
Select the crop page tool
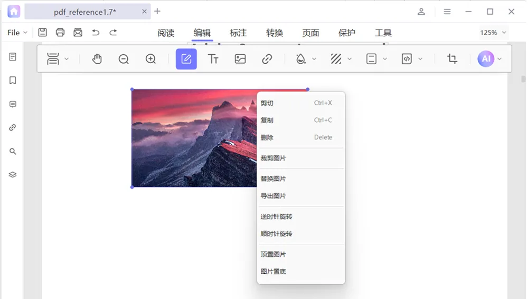(x=452, y=59)
